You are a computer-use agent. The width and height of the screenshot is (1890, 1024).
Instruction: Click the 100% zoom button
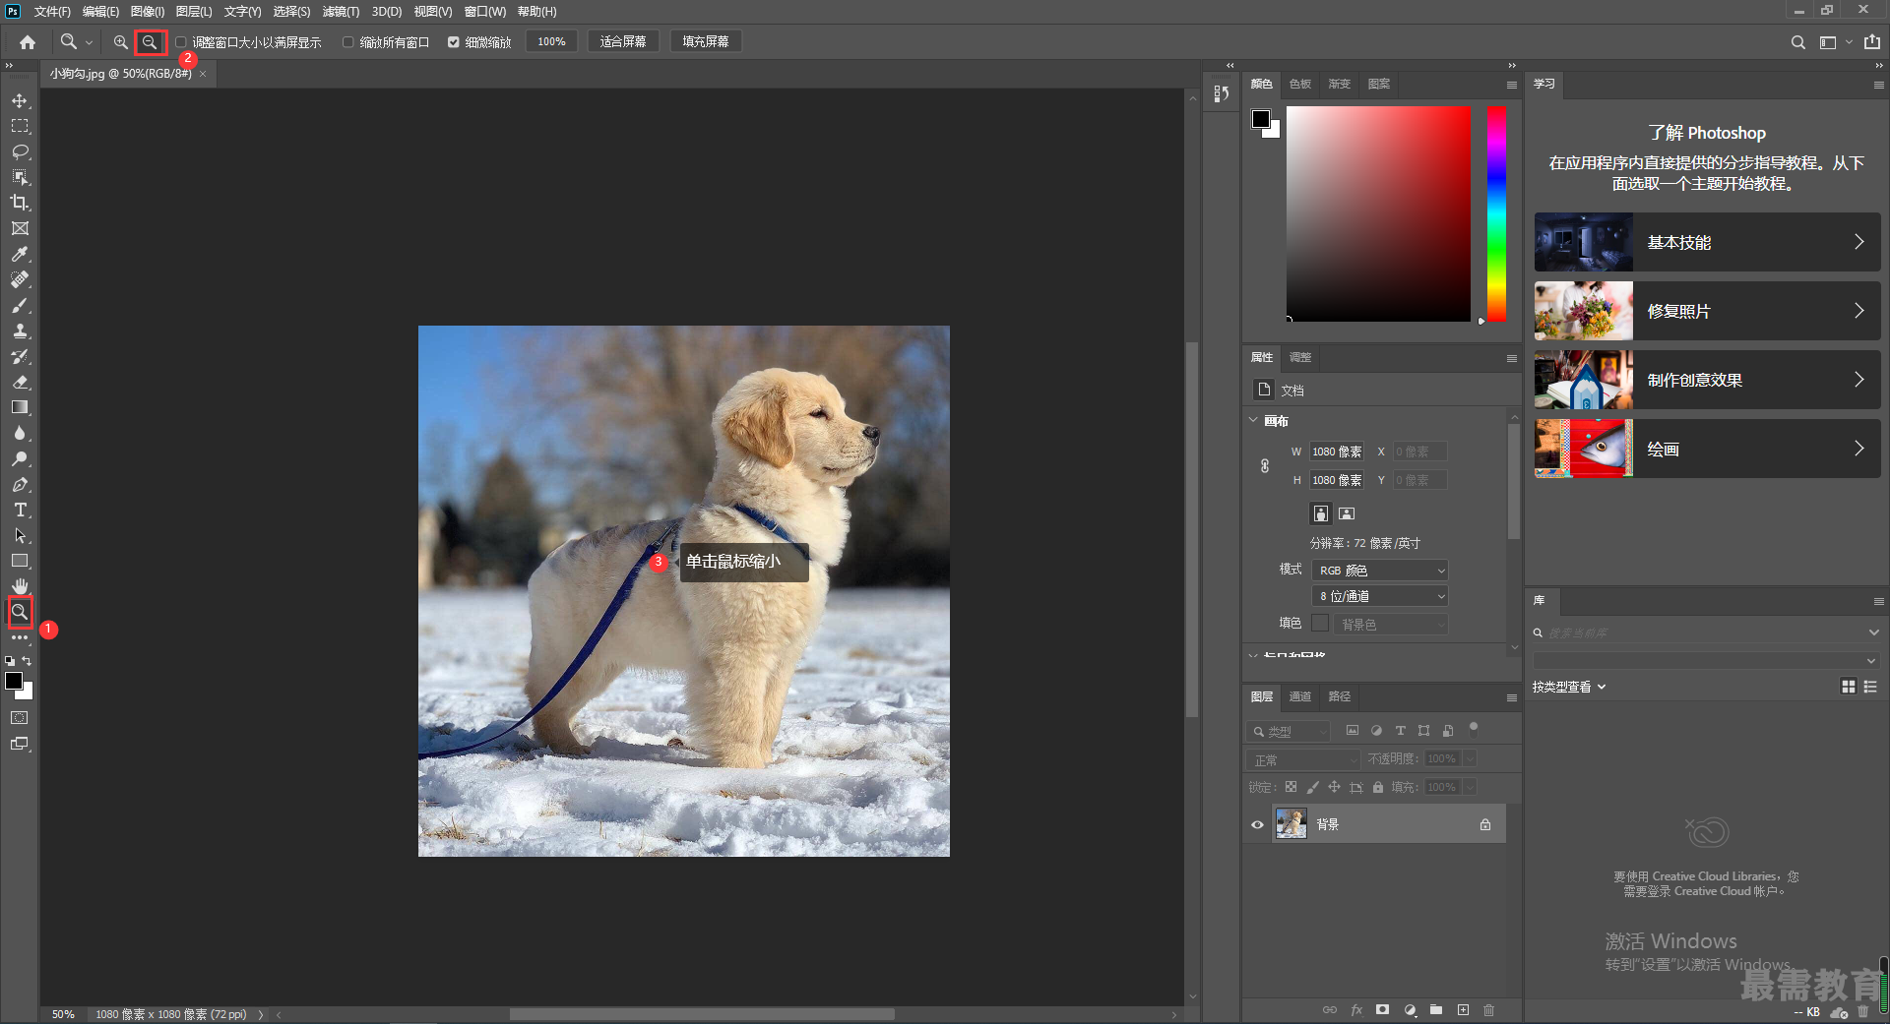pyautogui.click(x=551, y=42)
